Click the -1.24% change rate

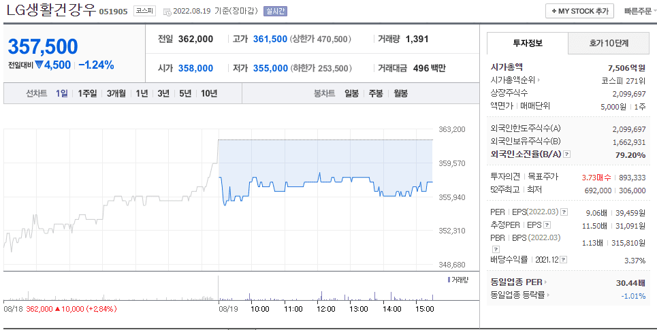(x=96, y=65)
